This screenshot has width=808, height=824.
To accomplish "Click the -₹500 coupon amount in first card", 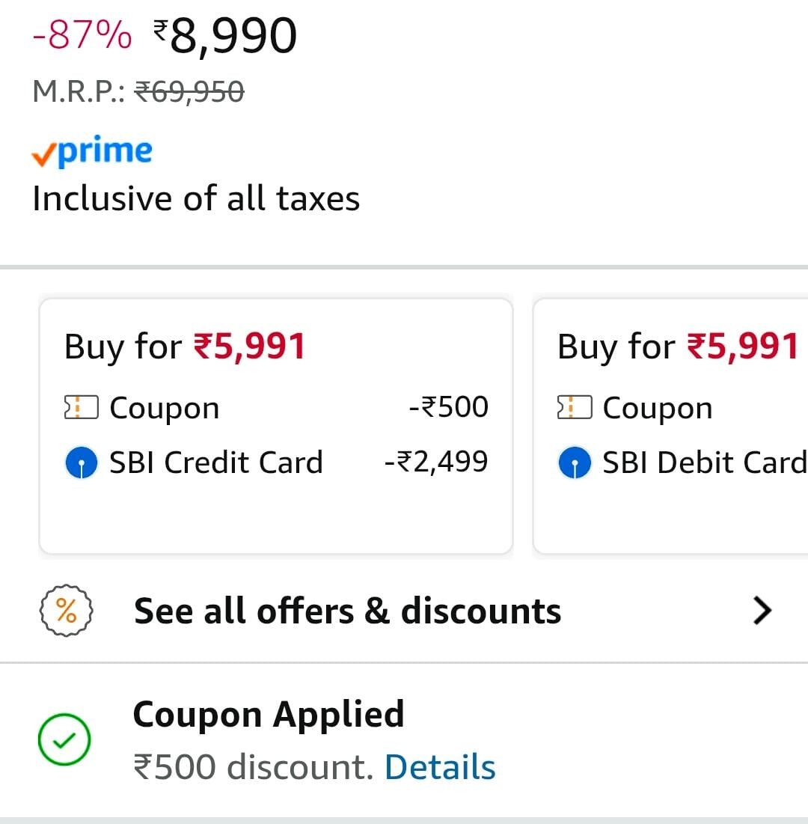I will (448, 407).
